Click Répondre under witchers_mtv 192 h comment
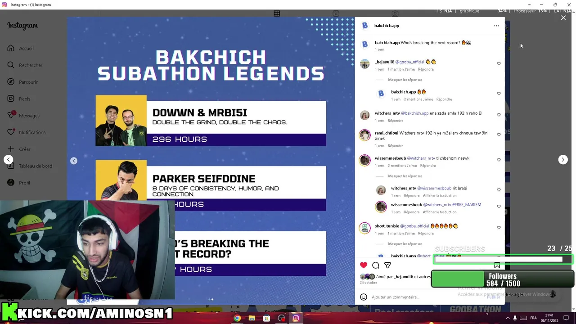The image size is (576, 324). point(396,121)
